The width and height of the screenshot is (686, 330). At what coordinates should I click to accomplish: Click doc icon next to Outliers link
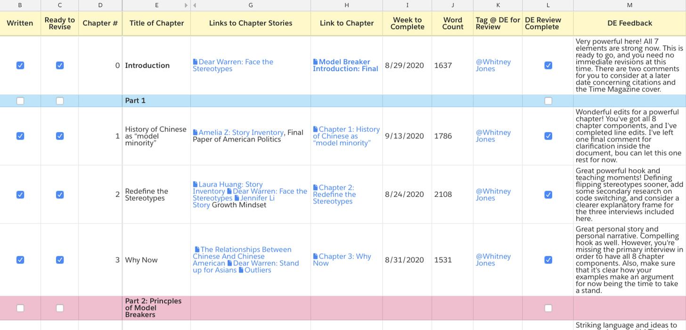pos(241,270)
